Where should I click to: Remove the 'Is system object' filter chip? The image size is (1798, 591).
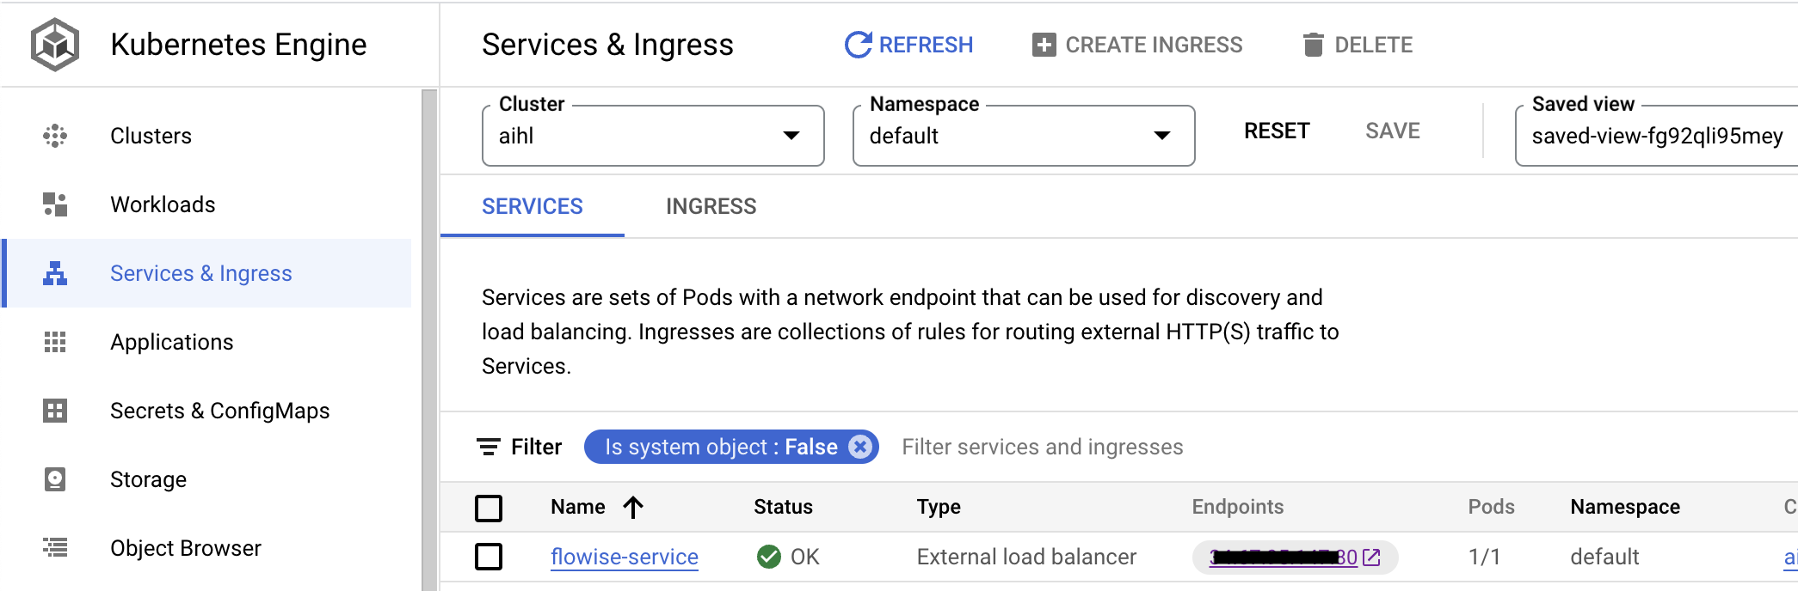859,447
